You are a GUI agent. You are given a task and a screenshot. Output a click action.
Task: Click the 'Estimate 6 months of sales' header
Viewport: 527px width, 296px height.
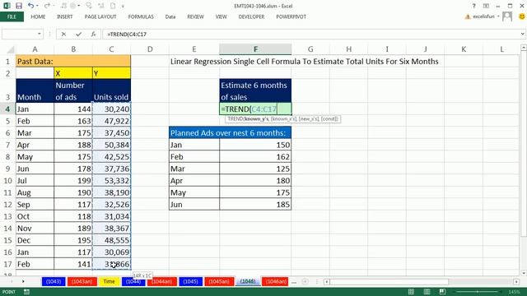click(x=255, y=91)
